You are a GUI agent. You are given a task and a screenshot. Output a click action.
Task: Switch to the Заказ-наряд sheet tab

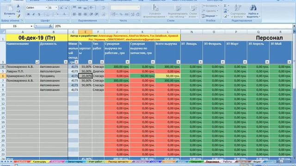point(75,162)
